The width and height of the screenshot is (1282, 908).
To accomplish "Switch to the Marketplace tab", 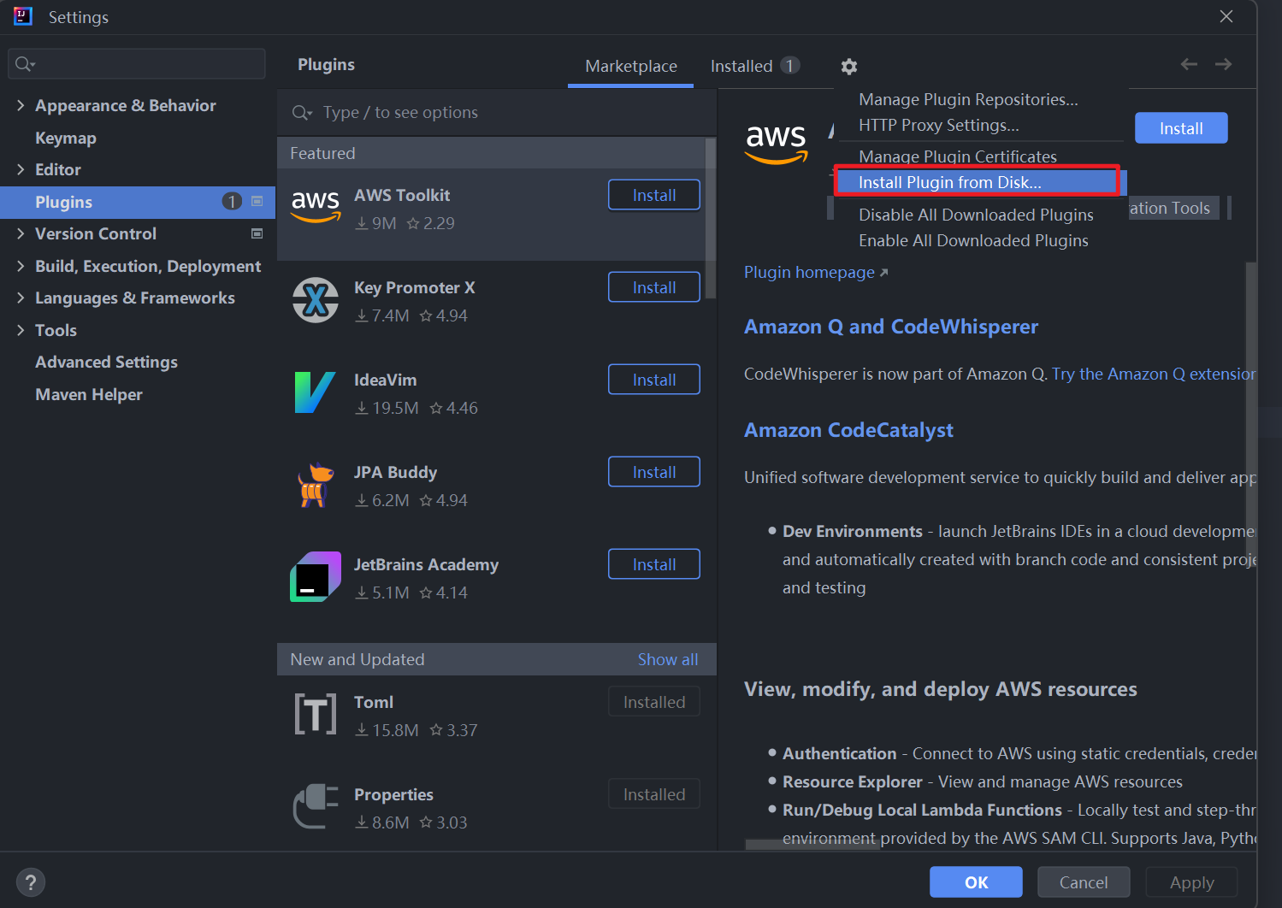I will [631, 66].
